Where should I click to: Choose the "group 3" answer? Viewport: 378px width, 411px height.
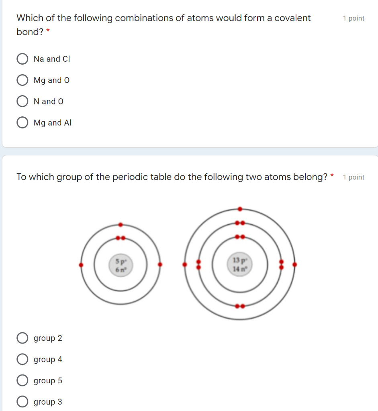22,402
